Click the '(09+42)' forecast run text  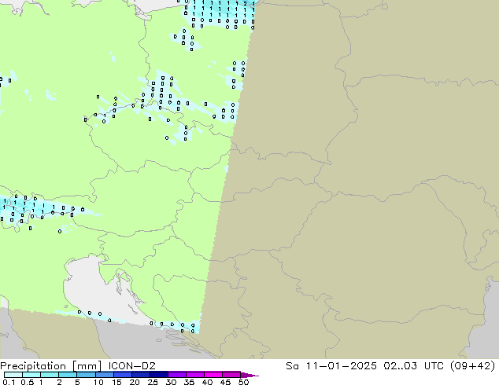click(x=473, y=366)
